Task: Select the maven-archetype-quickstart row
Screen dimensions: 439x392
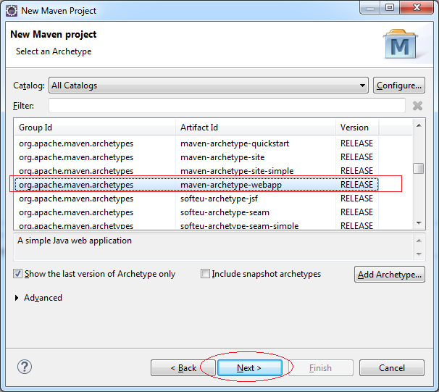Action: click(x=196, y=143)
